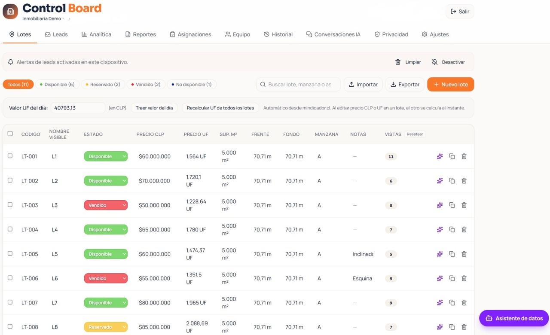Open the Reservado status dropdown for LT-008
Screen dimensions: 550x335
(x=106, y=327)
